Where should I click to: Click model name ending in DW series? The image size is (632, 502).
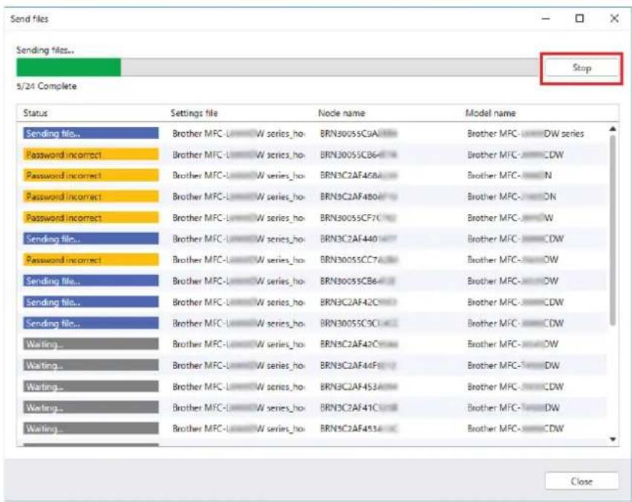pyautogui.click(x=525, y=134)
